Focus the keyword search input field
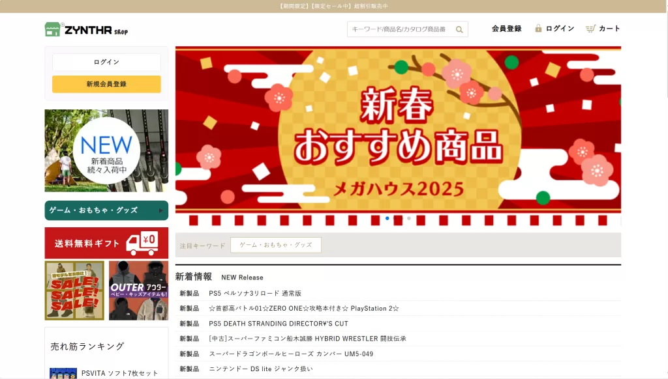This screenshot has height=379, width=668. pos(401,29)
